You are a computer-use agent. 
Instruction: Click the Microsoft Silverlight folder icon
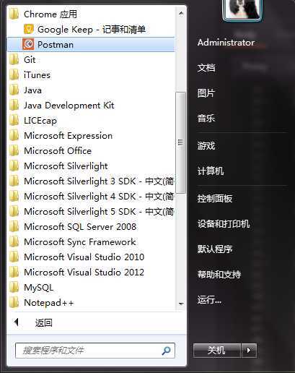[14, 166]
